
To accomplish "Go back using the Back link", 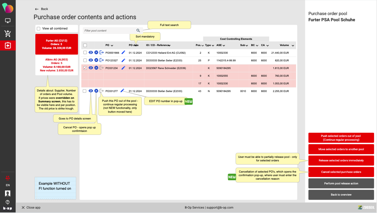I will click(x=42, y=9).
